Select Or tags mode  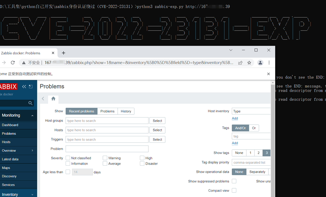pos(254,128)
